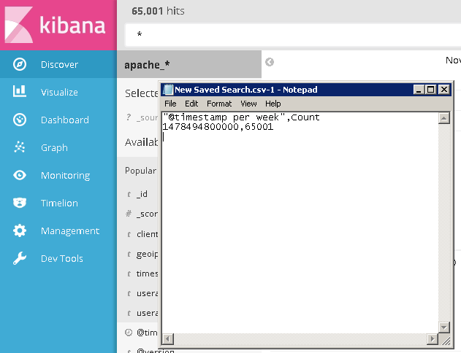Go to Dev Tools page
The width and height of the screenshot is (461, 353).
click(x=62, y=258)
